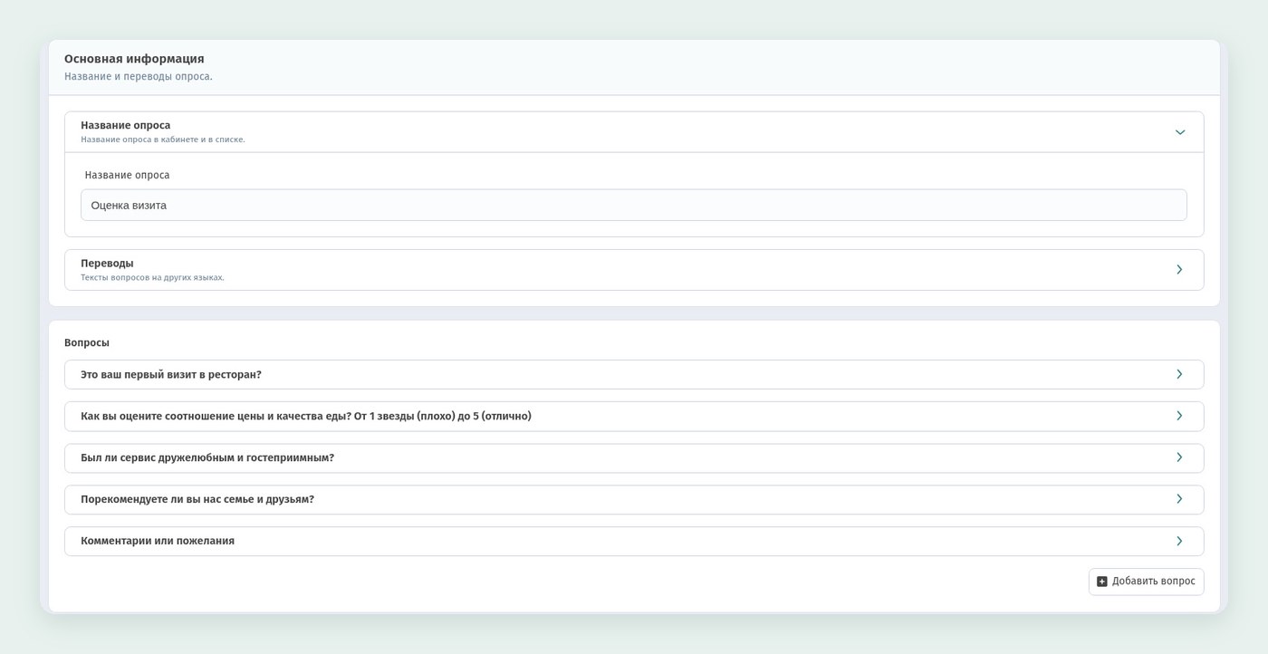Viewport: 1268px width, 654px height.
Task: Click the 'Переводы' section title
Action: pos(107,264)
